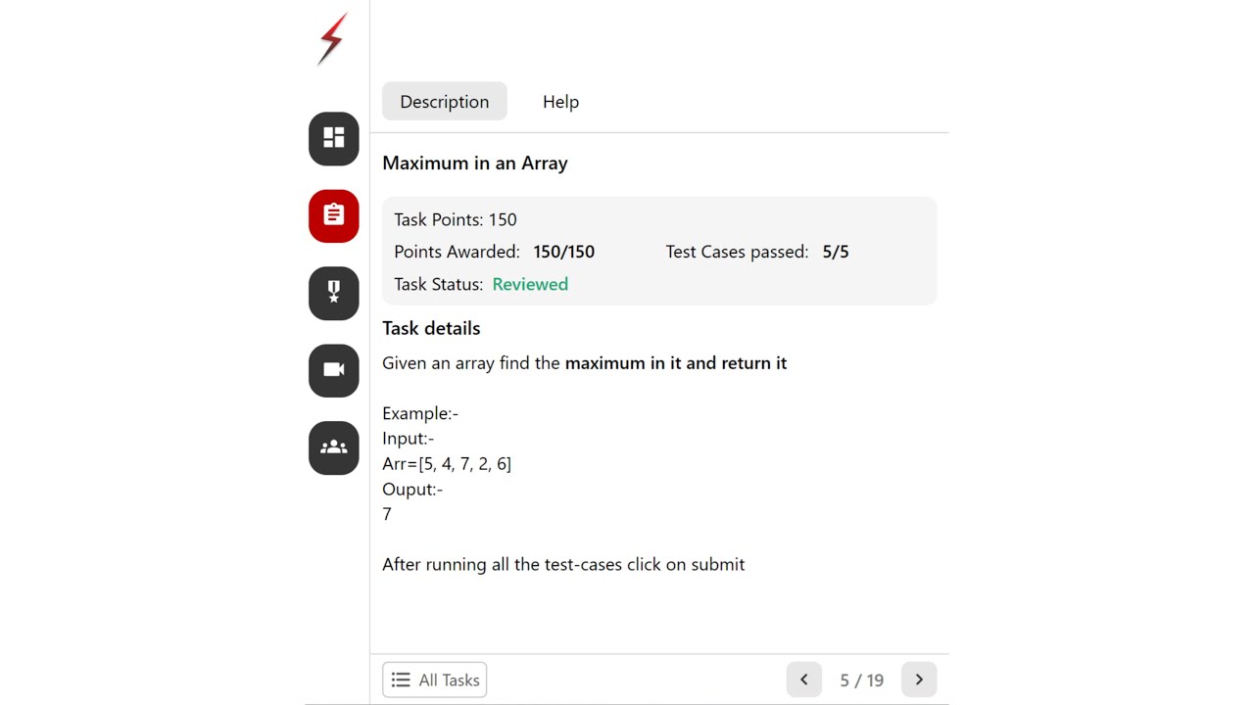Click the Arr=[5, 4, 7, 2, 6] line

(x=447, y=464)
